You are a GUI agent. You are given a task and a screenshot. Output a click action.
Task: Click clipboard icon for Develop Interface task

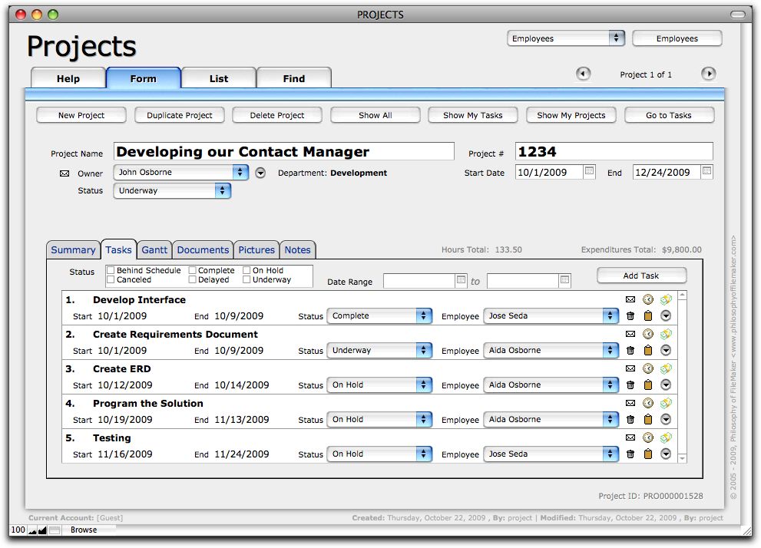coord(648,315)
